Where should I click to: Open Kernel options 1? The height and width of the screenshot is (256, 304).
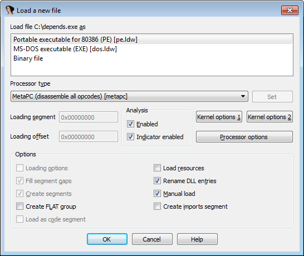pyautogui.click(x=219, y=117)
